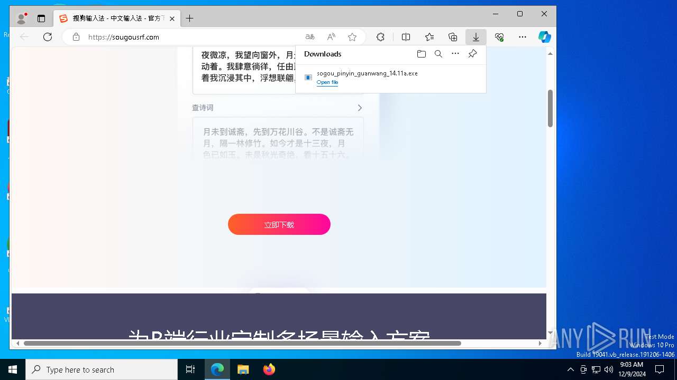Image resolution: width=677 pixels, height=380 pixels.
Task: Open the network tray icon
Action: tap(596, 369)
